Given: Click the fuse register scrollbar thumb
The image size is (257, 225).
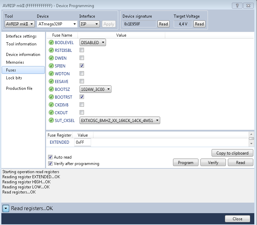Looking at the screenshot, I should click(x=251, y=138).
